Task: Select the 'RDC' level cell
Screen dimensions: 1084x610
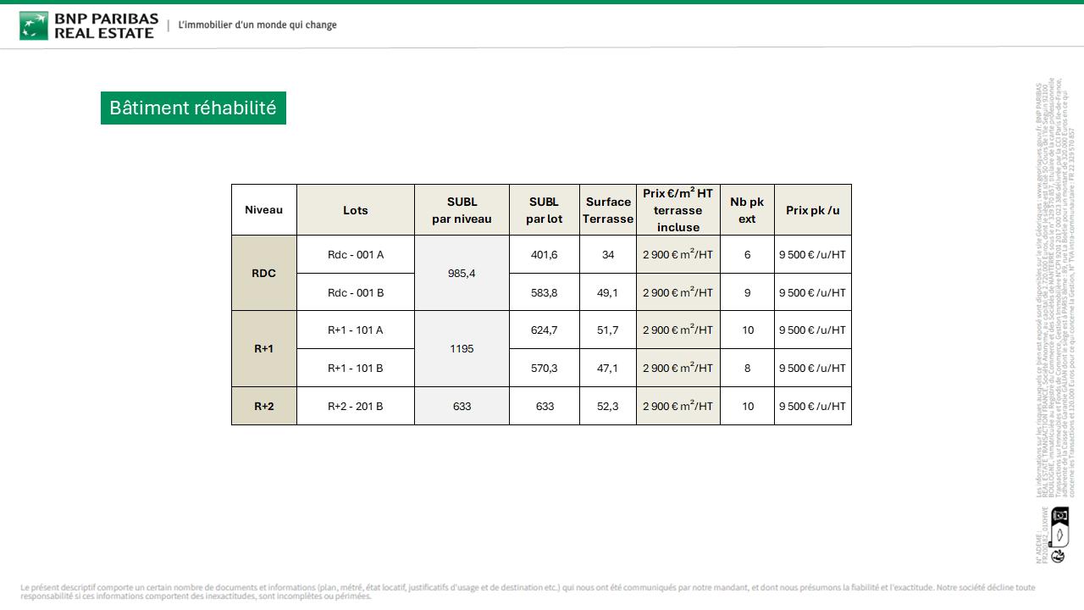Action: click(x=264, y=274)
